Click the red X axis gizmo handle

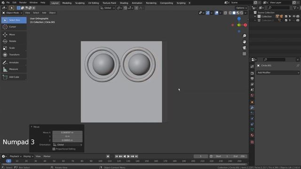click(x=246, y=25)
